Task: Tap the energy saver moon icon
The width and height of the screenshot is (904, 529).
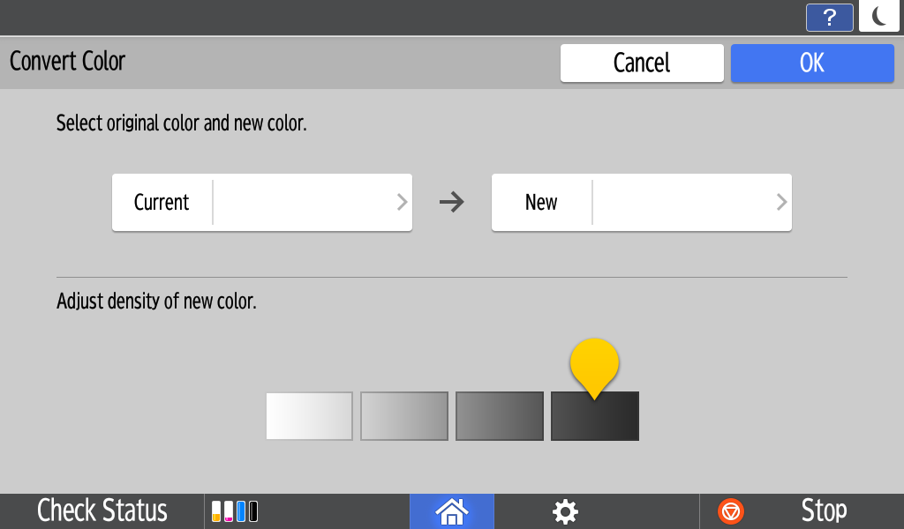Action: click(878, 17)
